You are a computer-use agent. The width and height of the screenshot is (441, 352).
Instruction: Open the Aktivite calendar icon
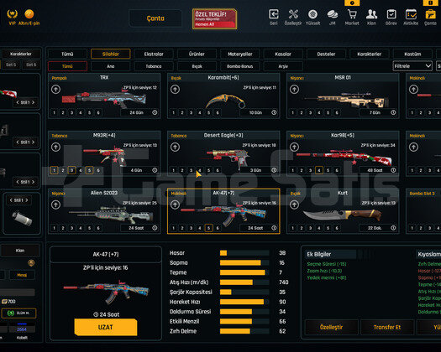411,14
